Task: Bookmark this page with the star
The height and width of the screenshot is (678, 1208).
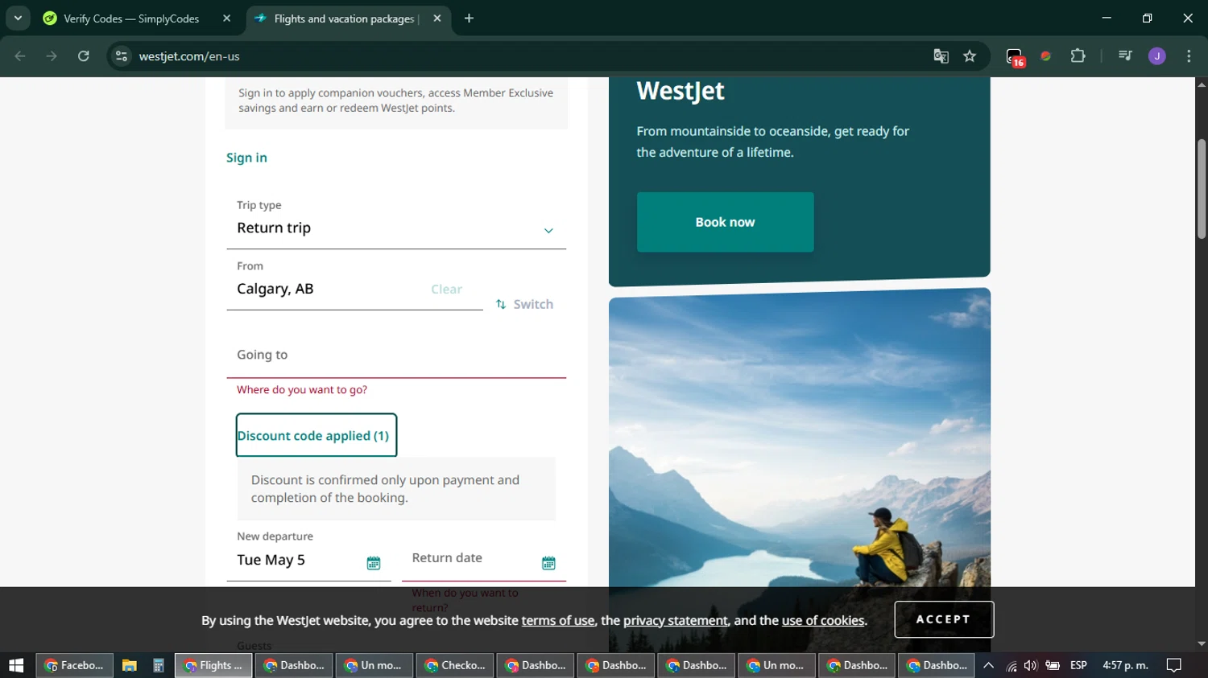Action: click(x=970, y=56)
